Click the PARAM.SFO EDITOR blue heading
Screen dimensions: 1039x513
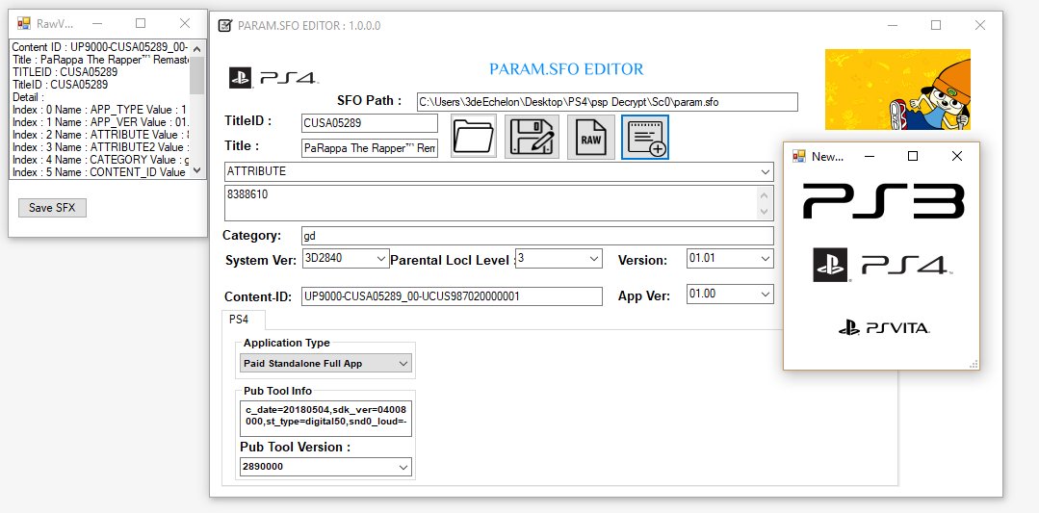566,69
